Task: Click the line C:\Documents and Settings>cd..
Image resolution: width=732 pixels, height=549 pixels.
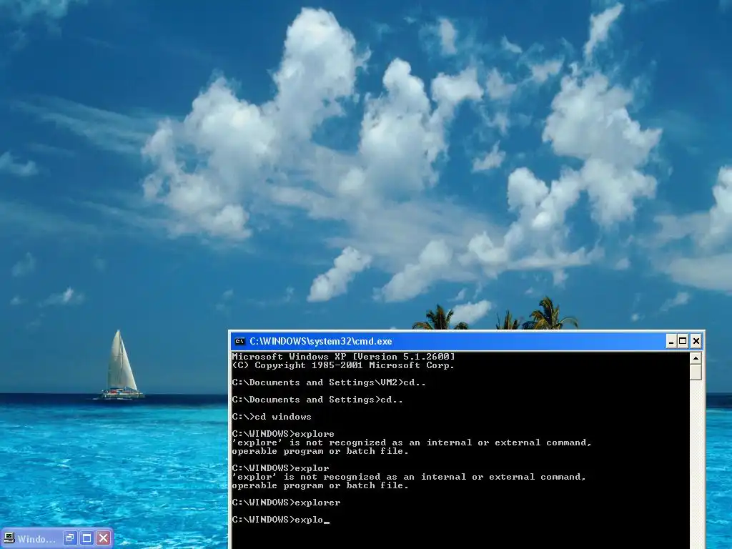Action: (x=317, y=400)
